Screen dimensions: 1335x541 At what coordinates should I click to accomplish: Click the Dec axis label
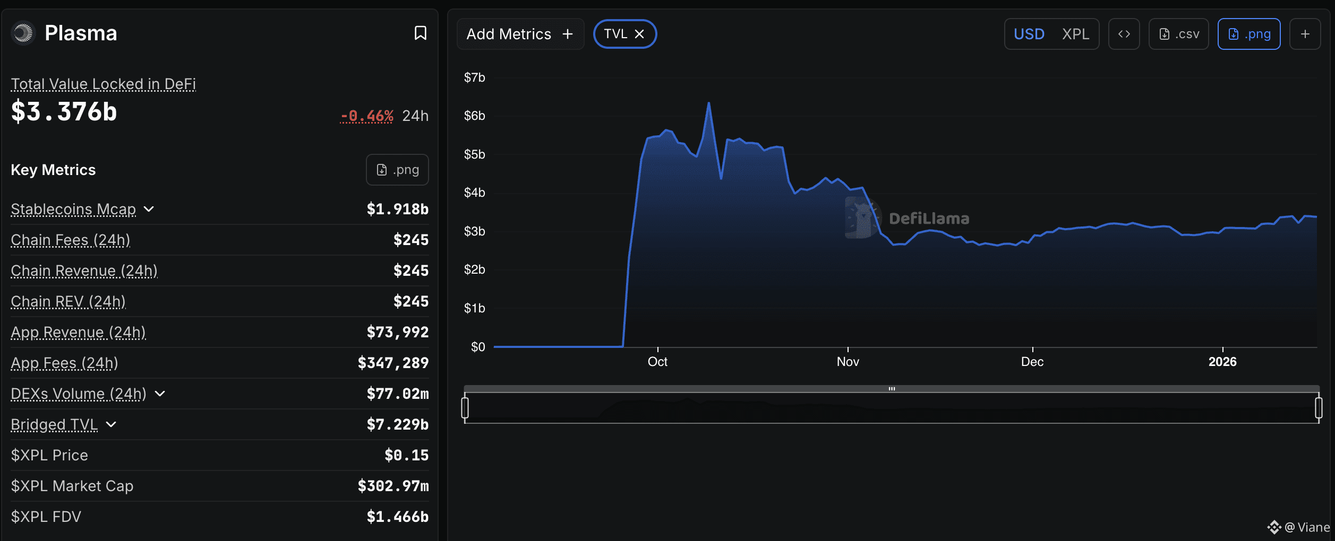1032,362
